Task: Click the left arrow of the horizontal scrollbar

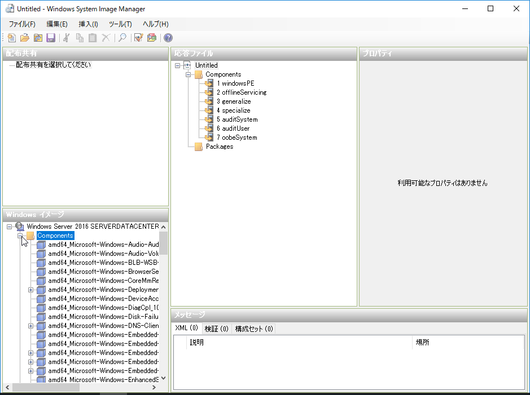Action: click(x=8, y=387)
